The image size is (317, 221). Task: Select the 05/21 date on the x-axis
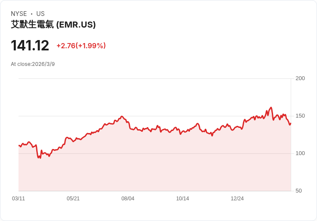(x=73, y=198)
